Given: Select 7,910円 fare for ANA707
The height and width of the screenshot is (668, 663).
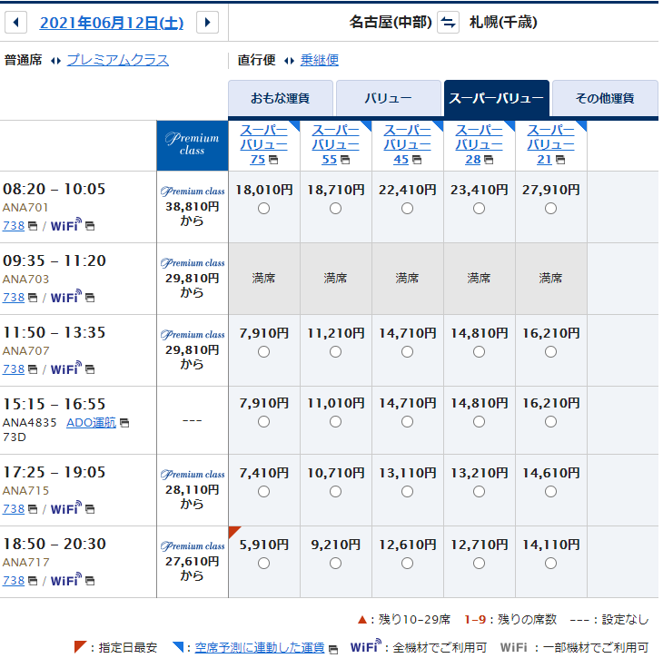Looking at the screenshot, I should click(264, 352).
